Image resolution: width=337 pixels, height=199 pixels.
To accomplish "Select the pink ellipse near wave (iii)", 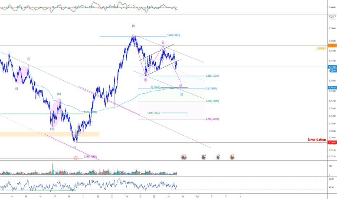I will 55,113.
